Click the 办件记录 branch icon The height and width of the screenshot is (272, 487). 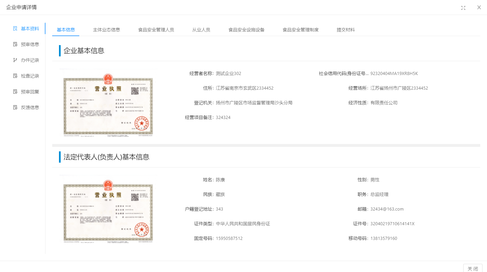15,60
